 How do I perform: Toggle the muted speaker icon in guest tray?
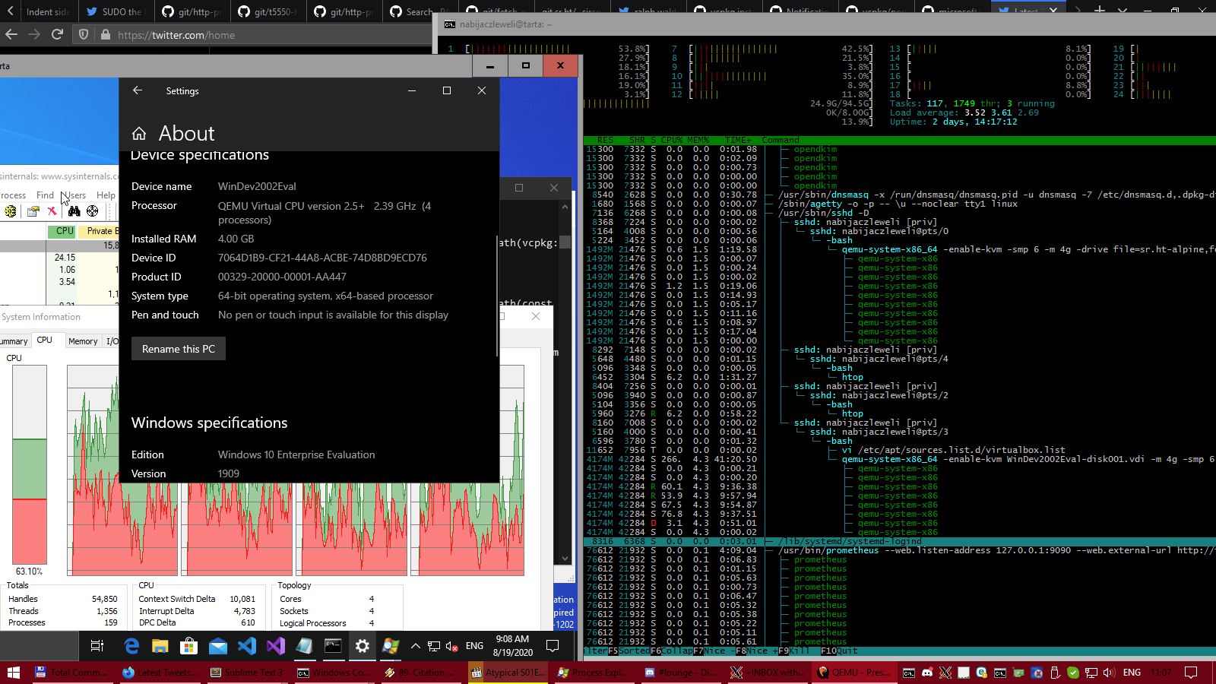(x=451, y=646)
